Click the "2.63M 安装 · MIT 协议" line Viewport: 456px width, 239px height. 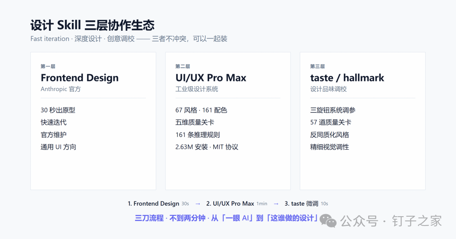(x=207, y=147)
